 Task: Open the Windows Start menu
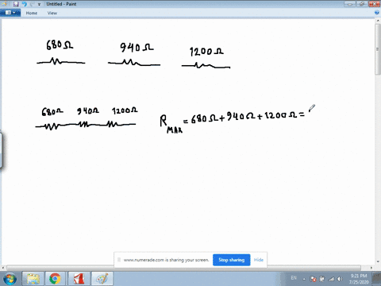pyautogui.click(x=10, y=279)
